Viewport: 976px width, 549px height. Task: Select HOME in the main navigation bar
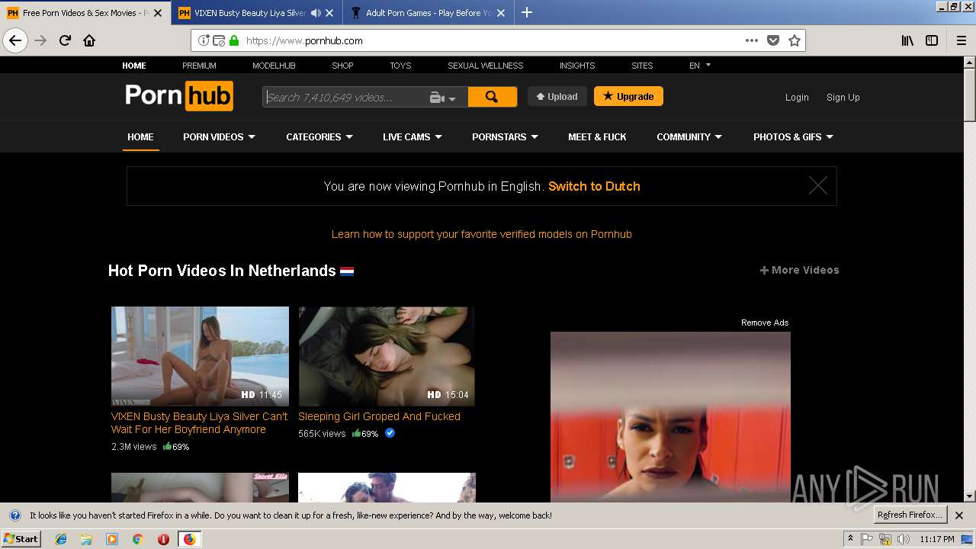tap(140, 137)
